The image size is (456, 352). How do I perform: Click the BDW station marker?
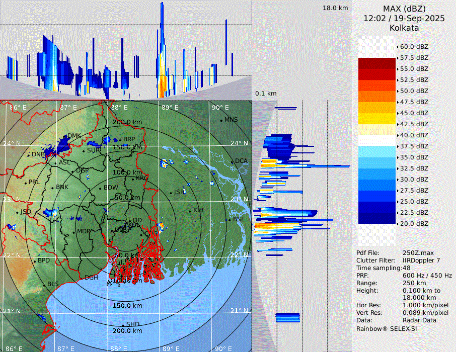tap(101, 188)
